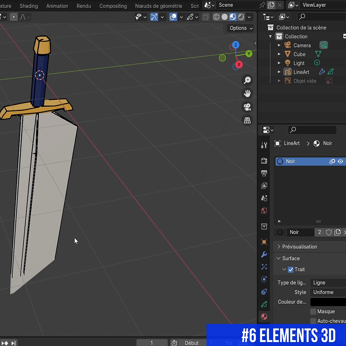The height and width of the screenshot is (346, 346).
Task: Open the Grease Pencil data properties tab
Action: [x=264, y=304]
